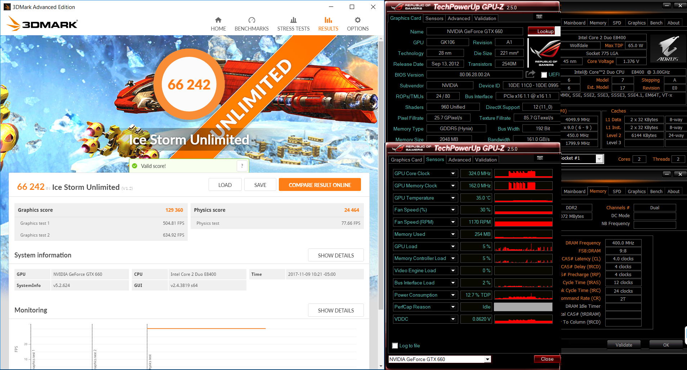Click the 3DMark logo

pyautogui.click(x=42, y=24)
